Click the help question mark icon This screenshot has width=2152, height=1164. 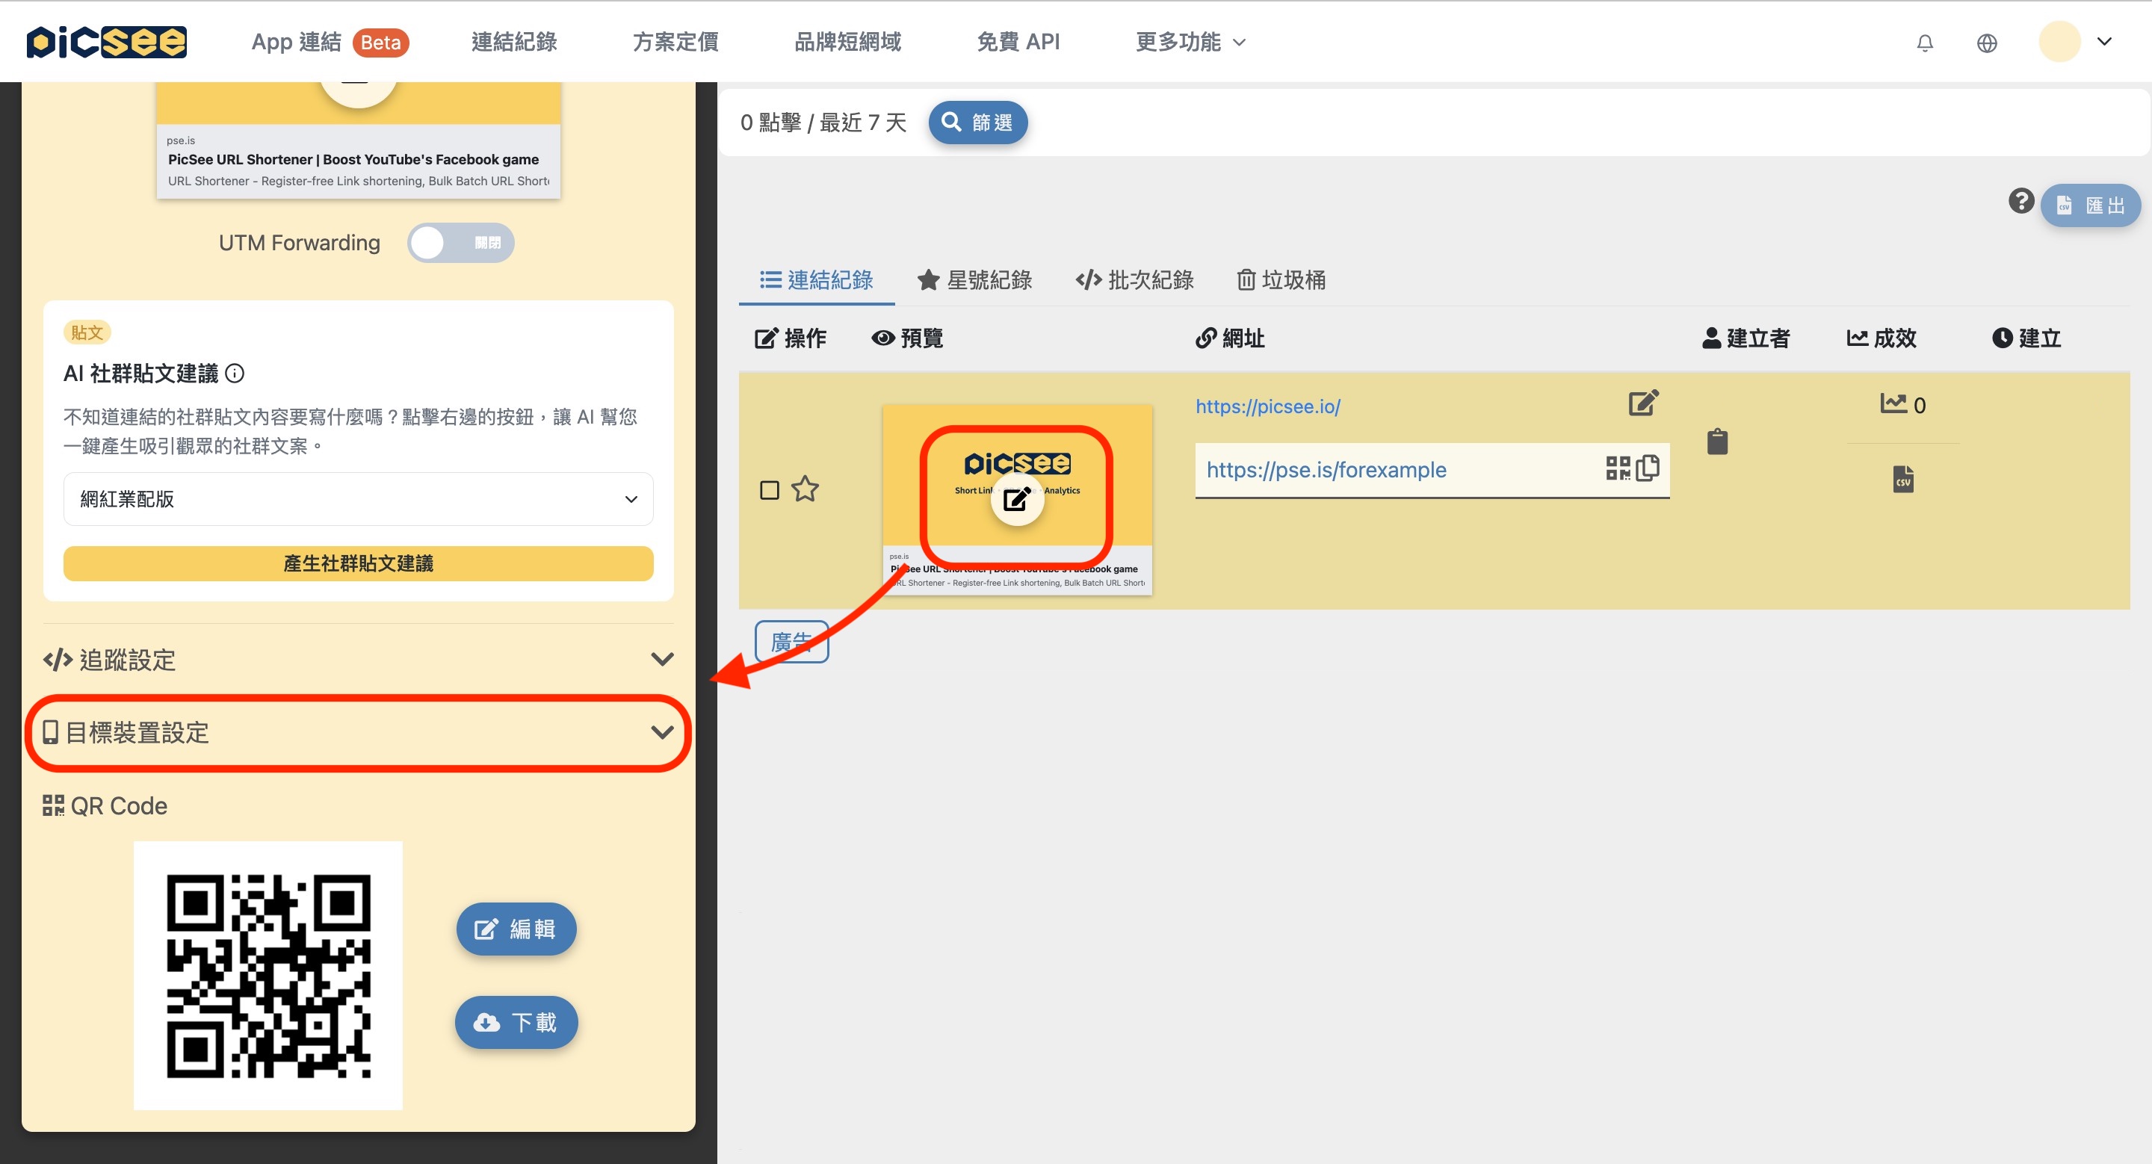[x=2020, y=201]
